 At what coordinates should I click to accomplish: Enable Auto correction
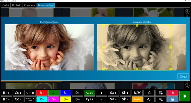89,93
